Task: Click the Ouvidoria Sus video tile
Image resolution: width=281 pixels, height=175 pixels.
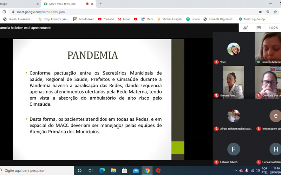Action: click(x=268, y=82)
